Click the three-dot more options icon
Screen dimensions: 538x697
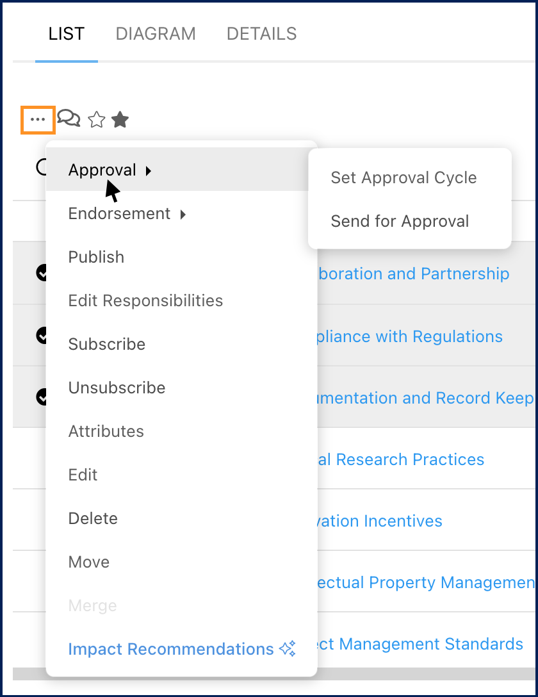tap(38, 120)
